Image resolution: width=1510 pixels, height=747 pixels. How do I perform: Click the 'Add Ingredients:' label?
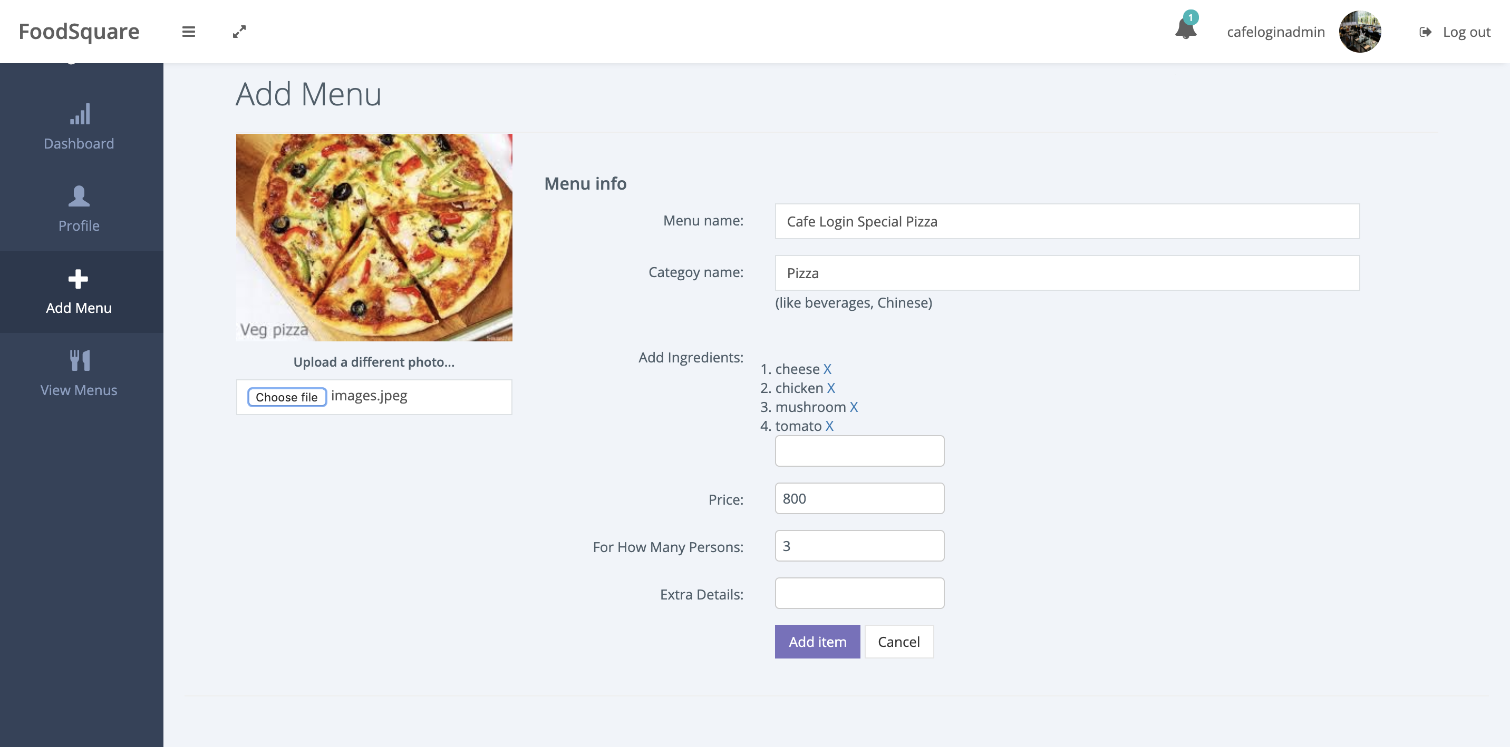tap(691, 357)
